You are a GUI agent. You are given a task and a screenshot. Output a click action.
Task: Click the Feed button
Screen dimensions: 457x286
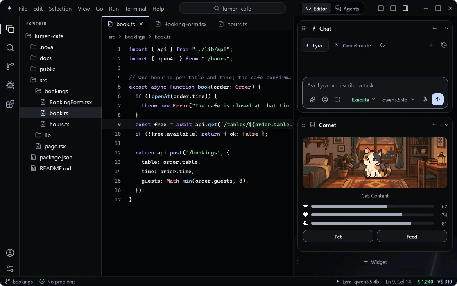412,236
